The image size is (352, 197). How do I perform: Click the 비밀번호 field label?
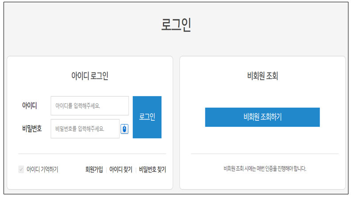[x=32, y=129]
